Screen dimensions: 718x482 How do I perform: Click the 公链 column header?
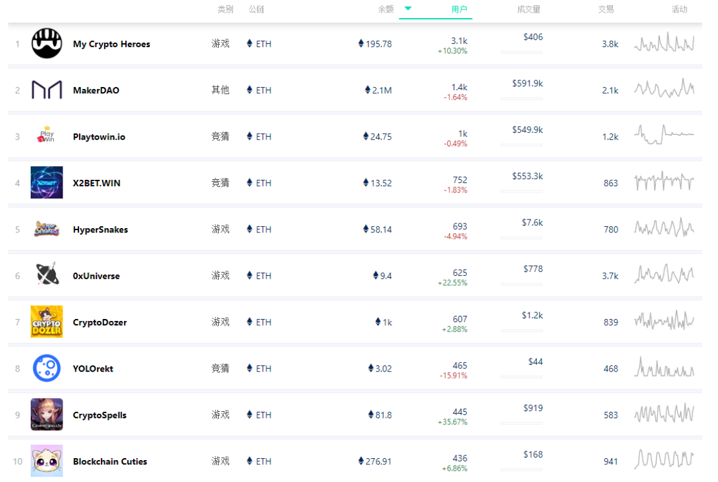point(256,9)
